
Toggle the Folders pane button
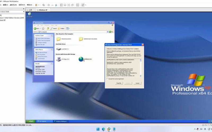click(x=61, y=29)
